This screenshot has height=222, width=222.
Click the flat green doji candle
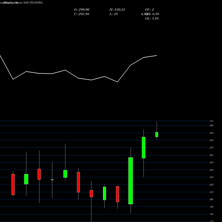(x=52, y=180)
